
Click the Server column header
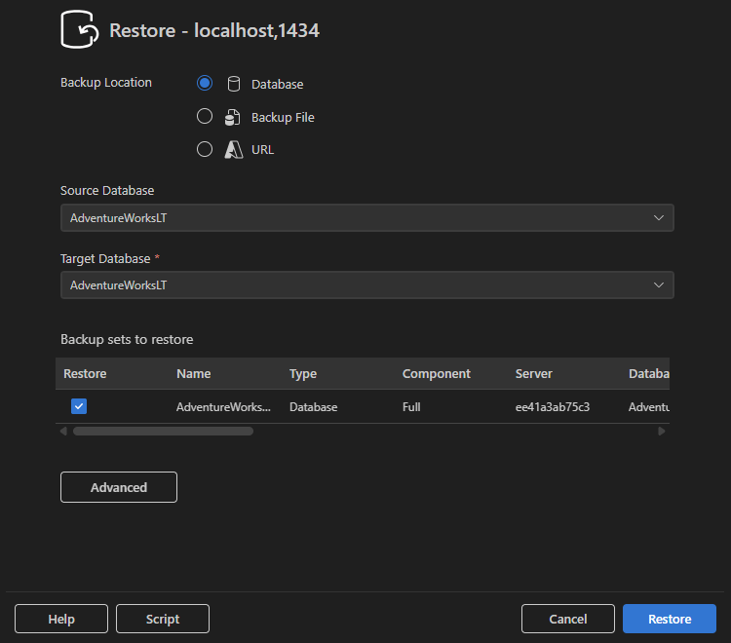[533, 374]
